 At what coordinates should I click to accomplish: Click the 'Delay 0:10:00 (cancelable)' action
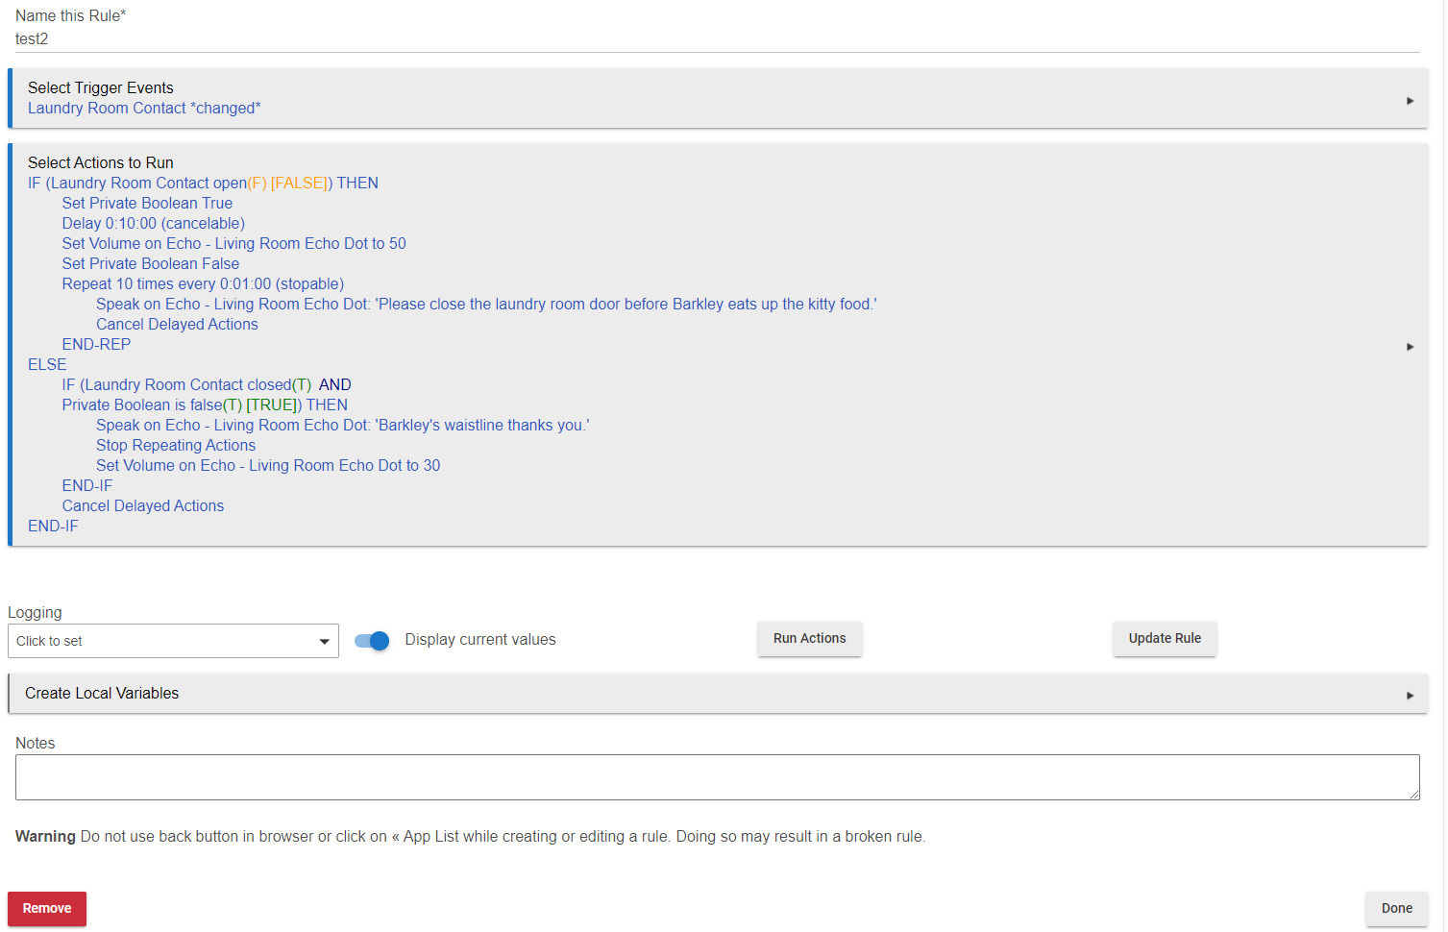coord(154,224)
